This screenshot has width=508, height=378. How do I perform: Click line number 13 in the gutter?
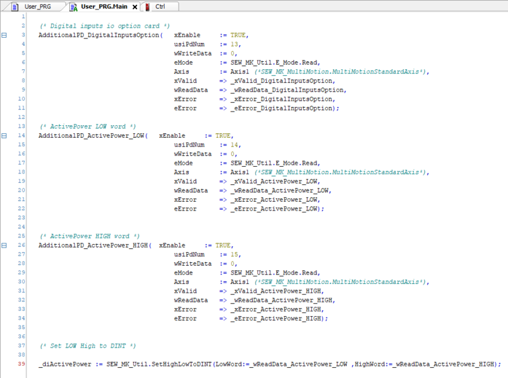click(x=22, y=126)
